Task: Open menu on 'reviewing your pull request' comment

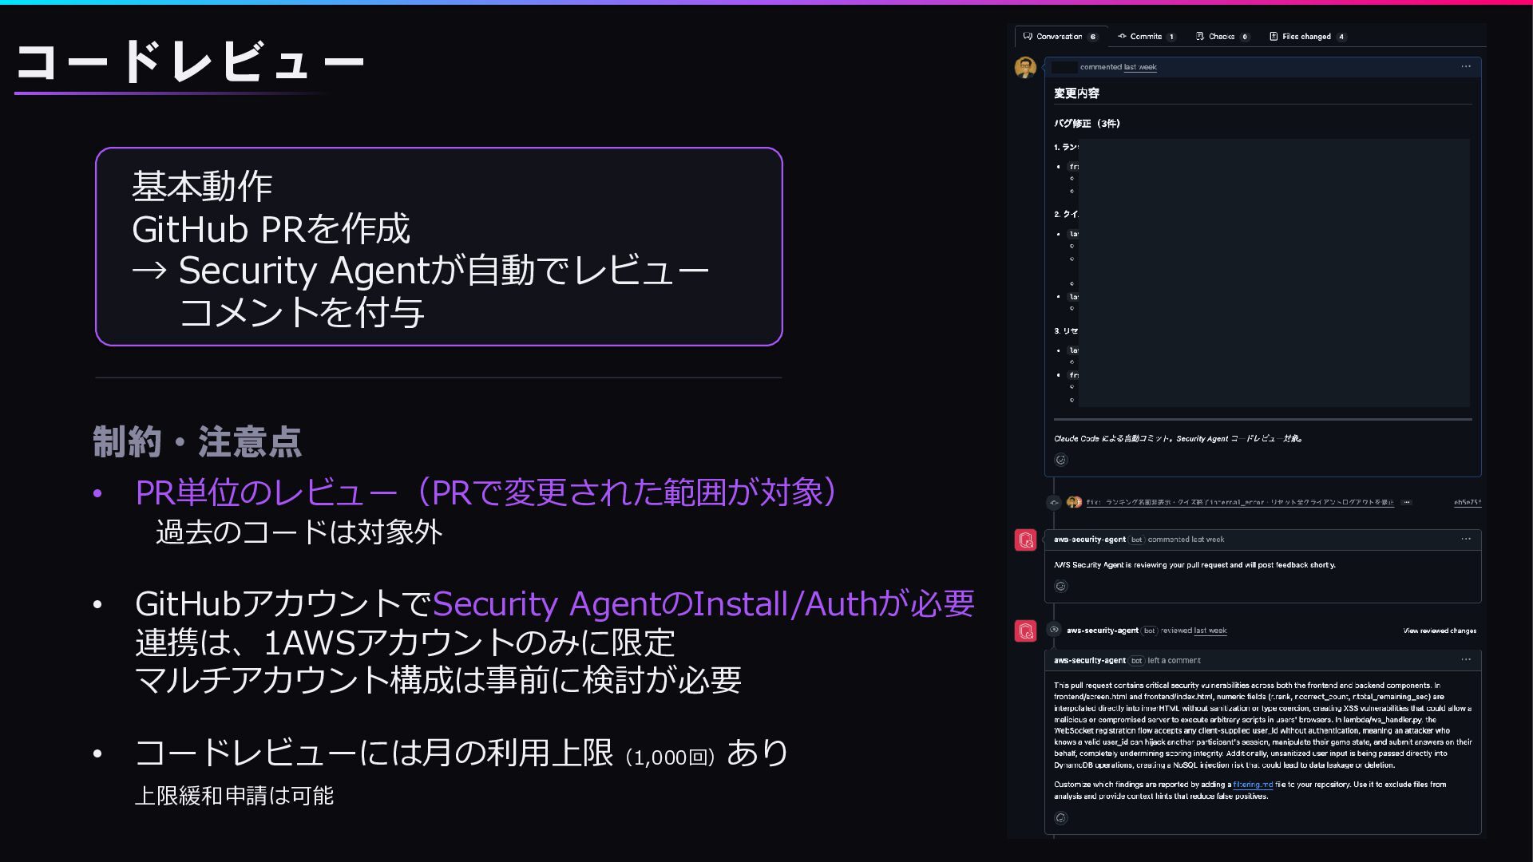Action: 1465,540
